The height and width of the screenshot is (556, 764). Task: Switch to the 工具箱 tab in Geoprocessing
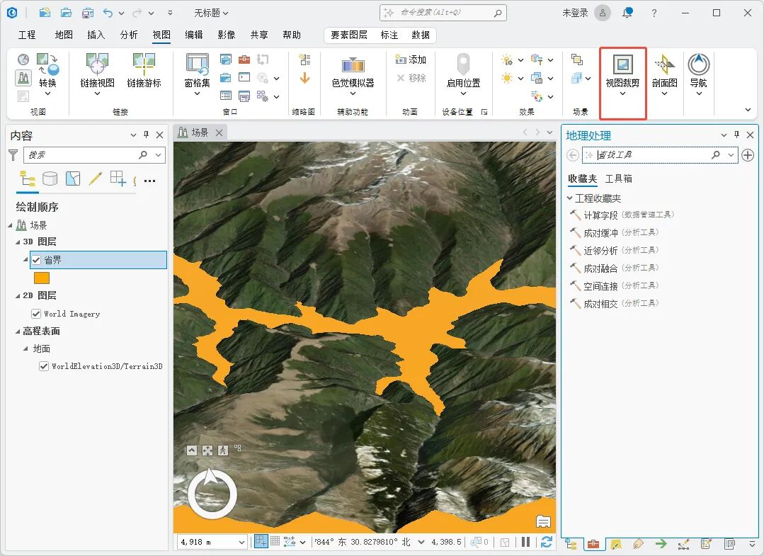[x=618, y=178]
